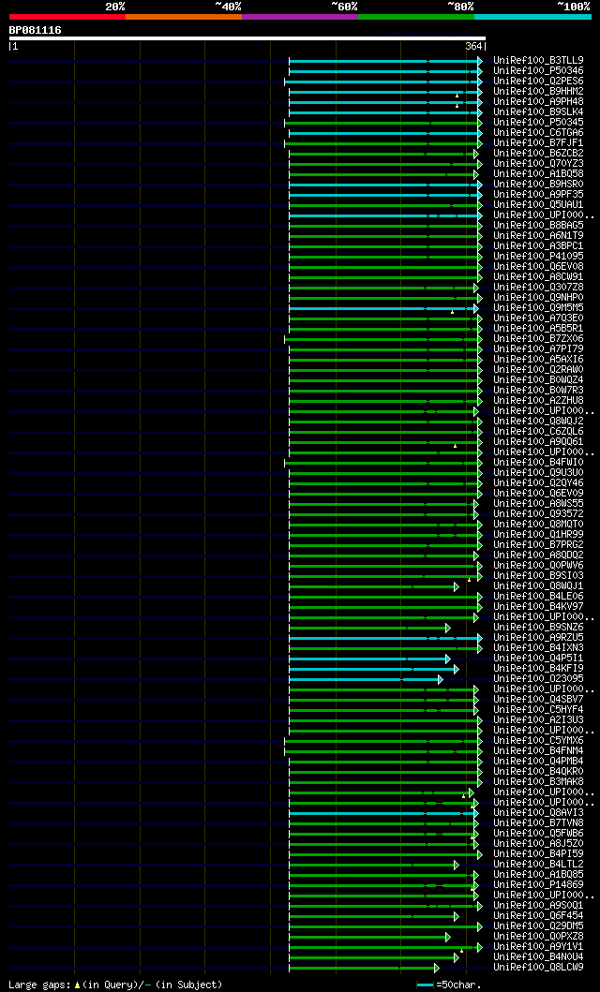Select the UniRef100_Q4SBV7 label
Image resolution: width=600 pixels, height=992 pixels.
(539, 699)
